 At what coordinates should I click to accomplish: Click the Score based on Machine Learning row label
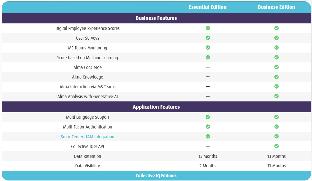(87, 58)
